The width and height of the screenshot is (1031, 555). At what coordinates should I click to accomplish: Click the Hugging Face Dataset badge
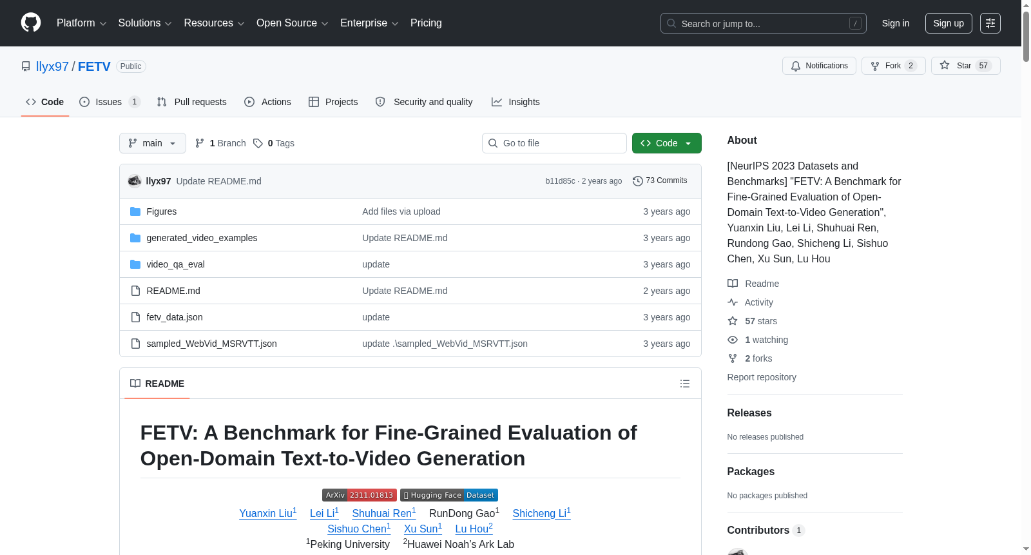pyautogui.click(x=449, y=495)
